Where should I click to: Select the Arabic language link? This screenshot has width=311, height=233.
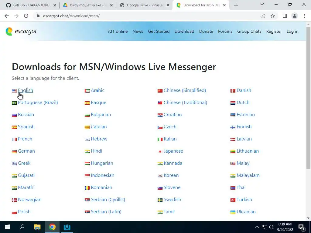pyautogui.click(x=97, y=90)
